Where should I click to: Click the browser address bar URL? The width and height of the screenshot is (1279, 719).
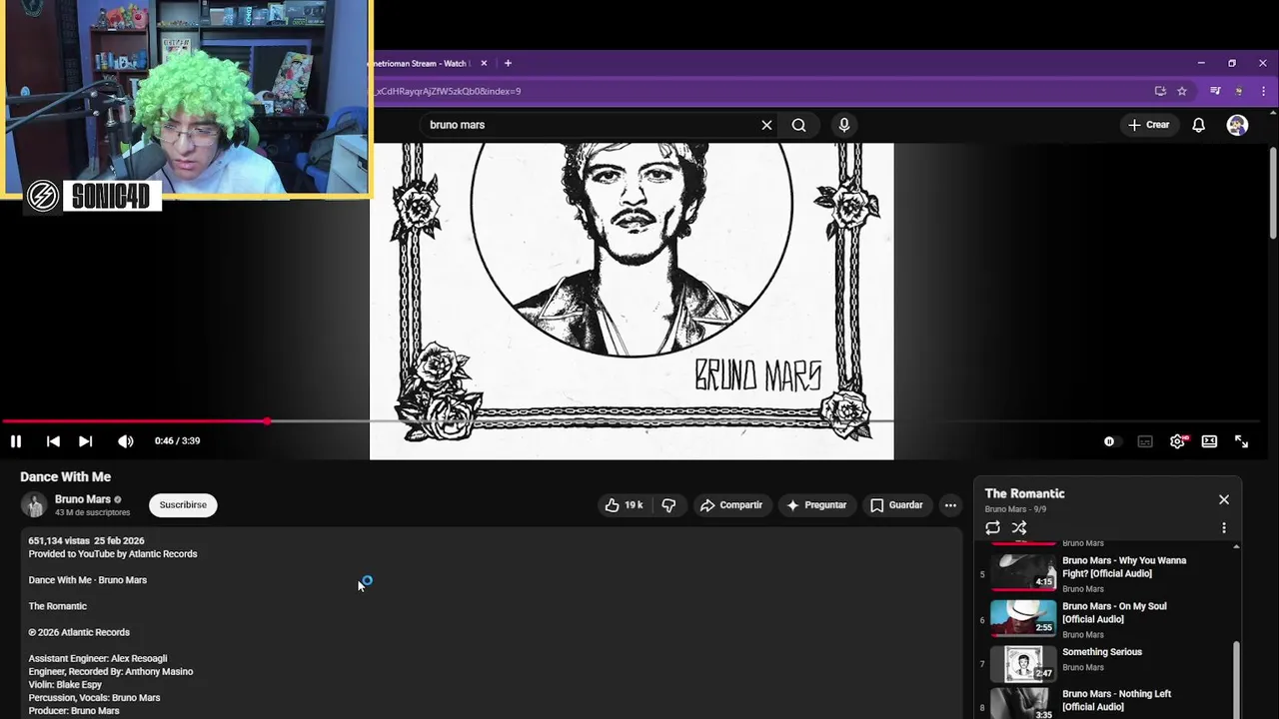447,91
